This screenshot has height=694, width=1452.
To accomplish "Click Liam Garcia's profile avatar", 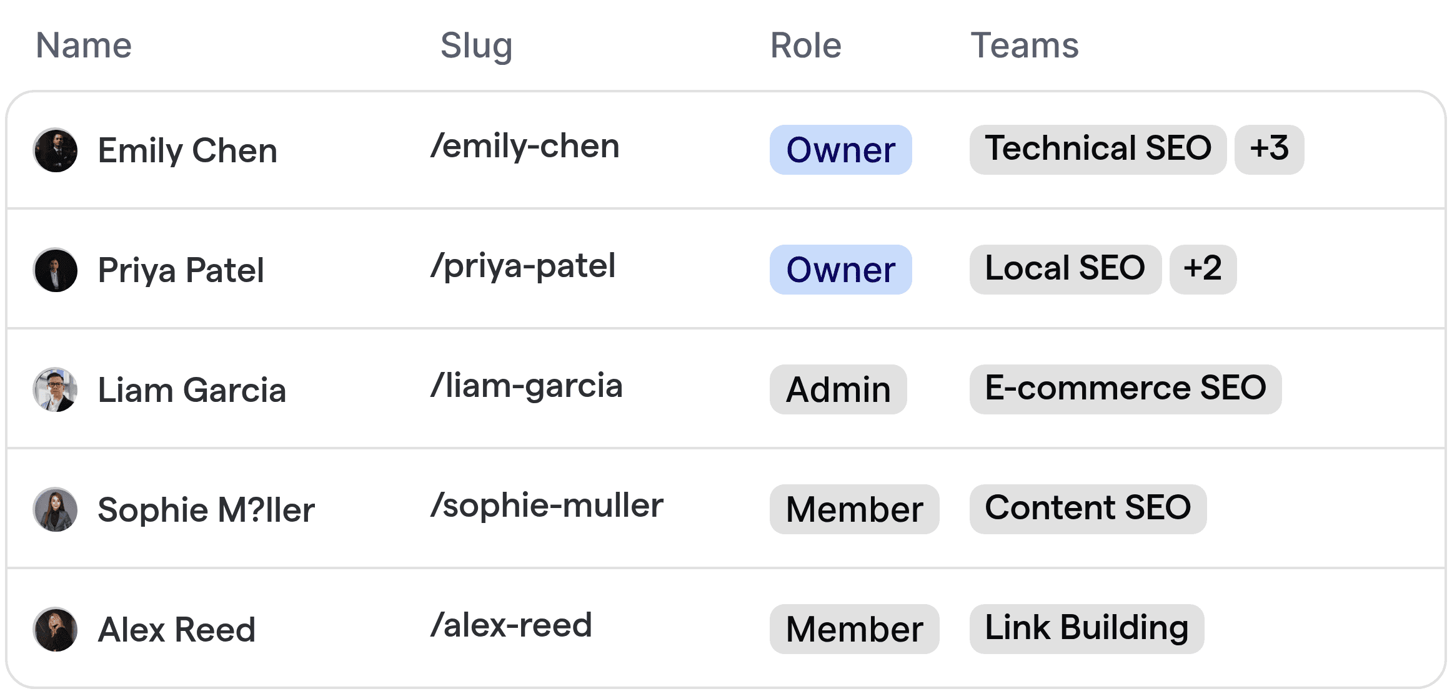I will [55, 389].
